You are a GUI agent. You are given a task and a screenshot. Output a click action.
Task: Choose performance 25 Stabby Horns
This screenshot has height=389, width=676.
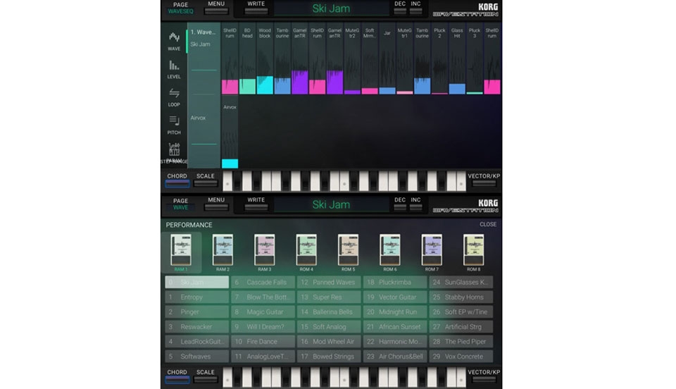[461, 297]
